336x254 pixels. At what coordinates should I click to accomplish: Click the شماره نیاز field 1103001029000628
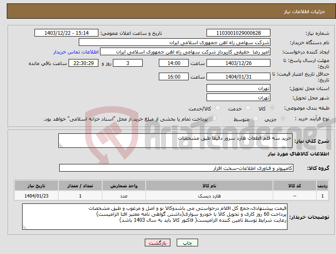tap(238, 33)
